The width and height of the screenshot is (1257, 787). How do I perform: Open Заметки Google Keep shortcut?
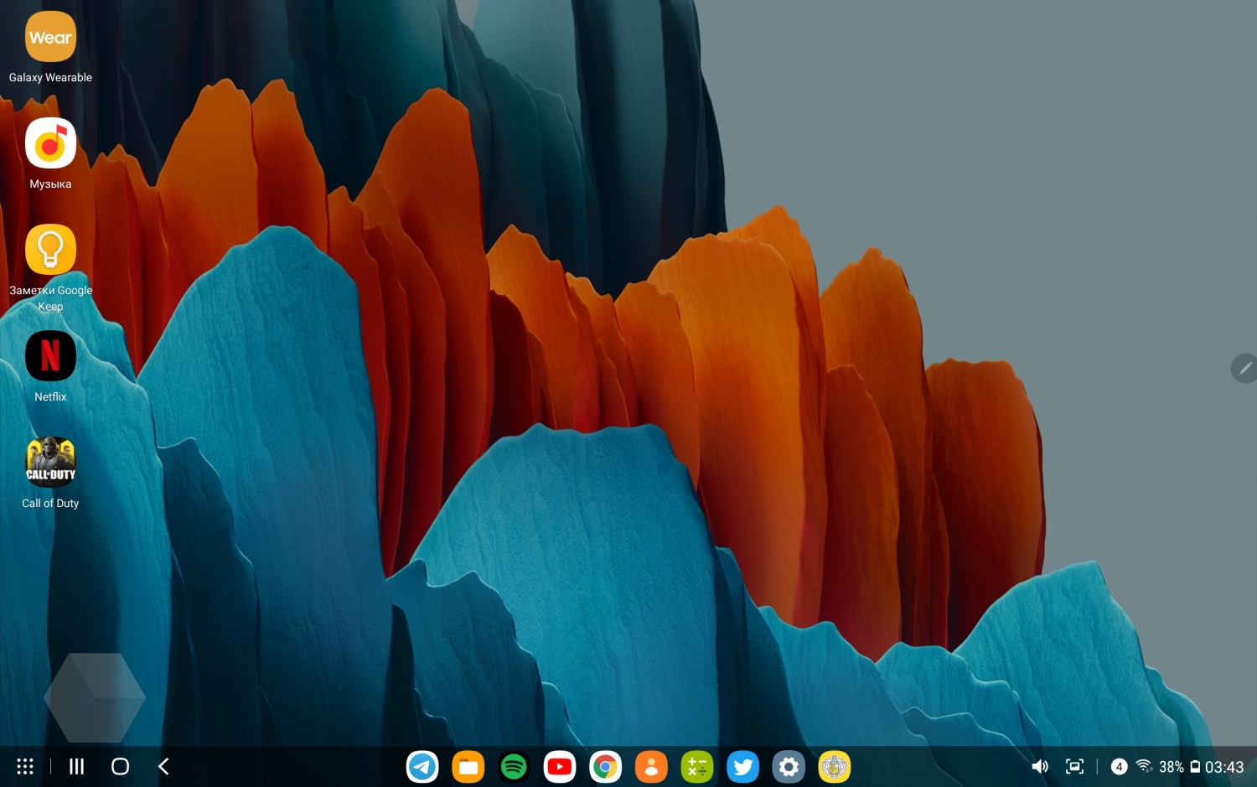(x=50, y=251)
